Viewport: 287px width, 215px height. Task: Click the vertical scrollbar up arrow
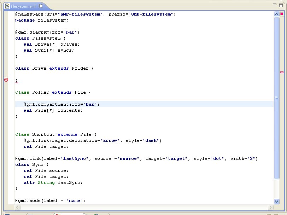pos(276,14)
